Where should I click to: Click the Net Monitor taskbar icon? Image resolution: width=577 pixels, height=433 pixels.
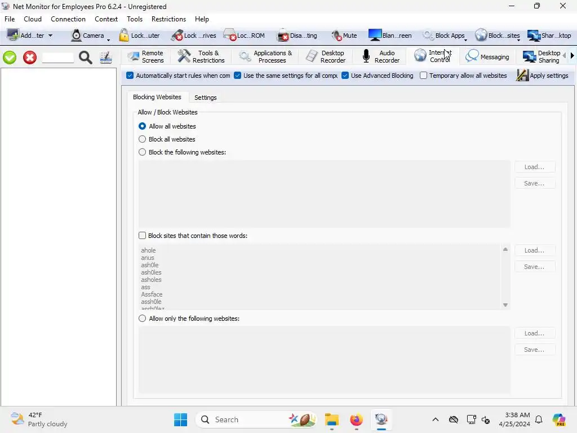tap(381, 419)
